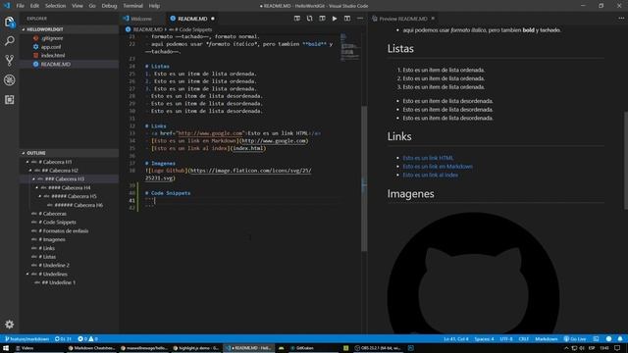Click the editor minimap
Screen dimensions: 628x353
349,47
